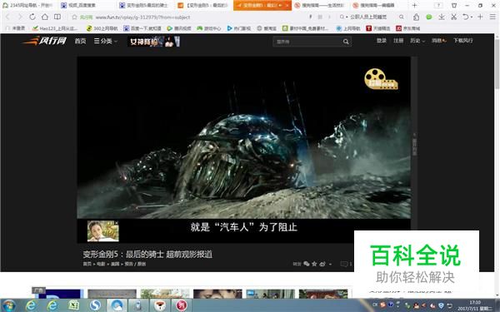This screenshot has height=312, width=500.
Task: Click the undo closed tab icon
Action: tap(466, 17)
